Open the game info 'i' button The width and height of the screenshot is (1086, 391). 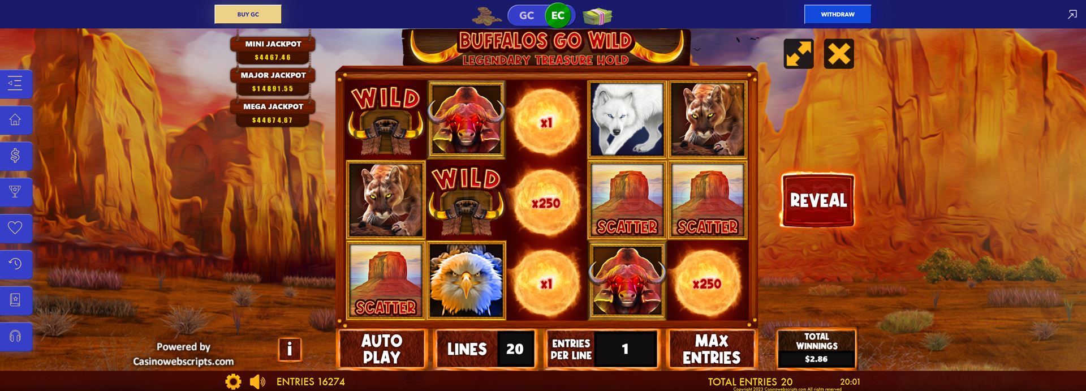pyautogui.click(x=290, y=349)
